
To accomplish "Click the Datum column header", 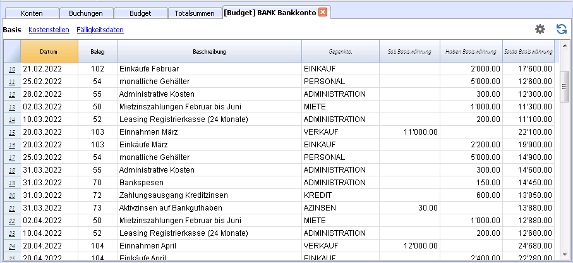I will point(49,51).
